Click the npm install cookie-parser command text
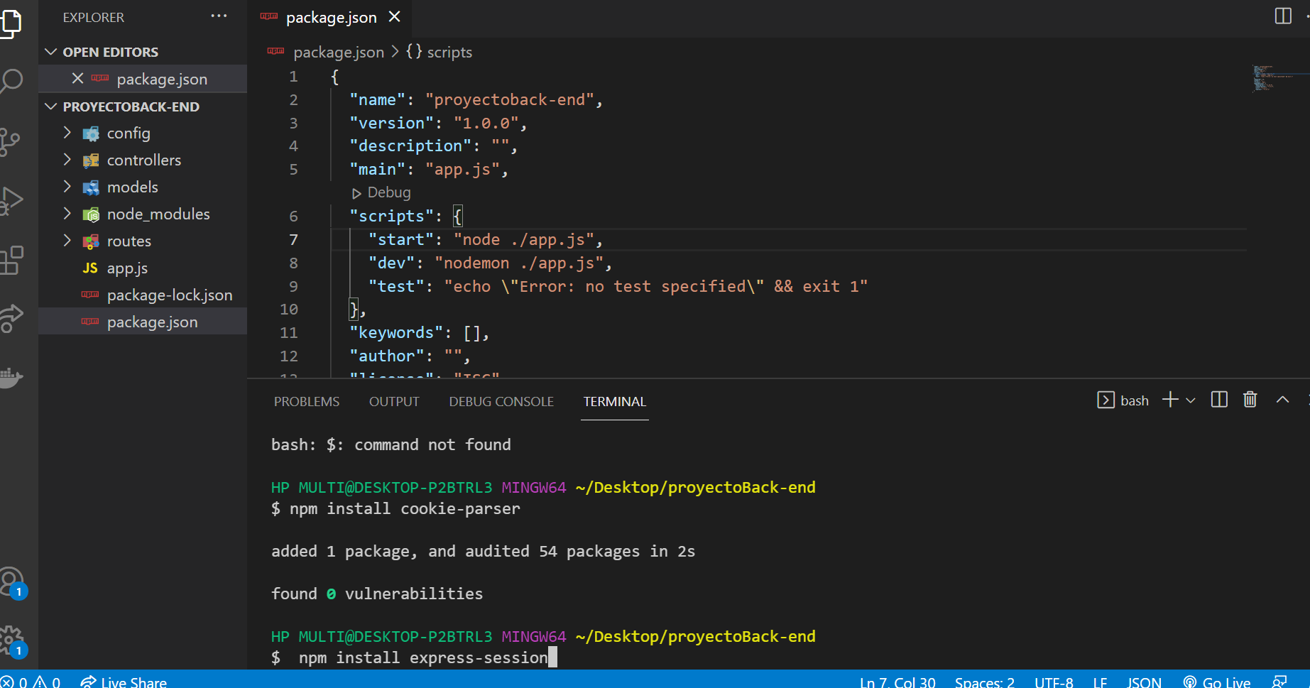1310x688 pixels. pyautogui.click(x=405, y=508)
